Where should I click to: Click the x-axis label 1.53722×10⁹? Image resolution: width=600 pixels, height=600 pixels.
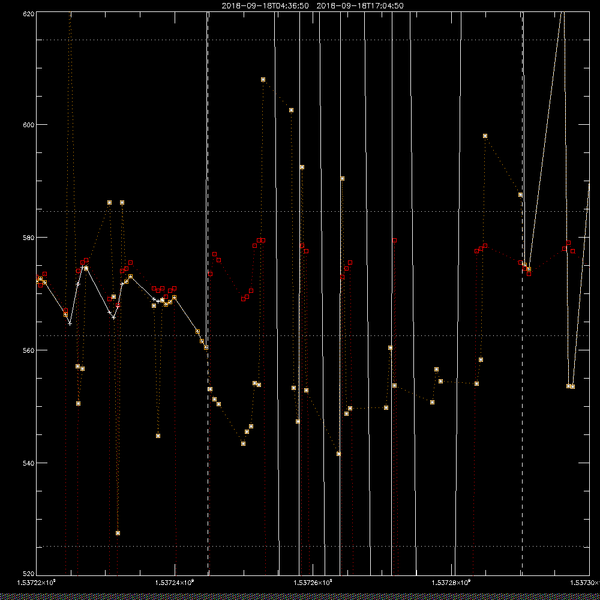37,583
